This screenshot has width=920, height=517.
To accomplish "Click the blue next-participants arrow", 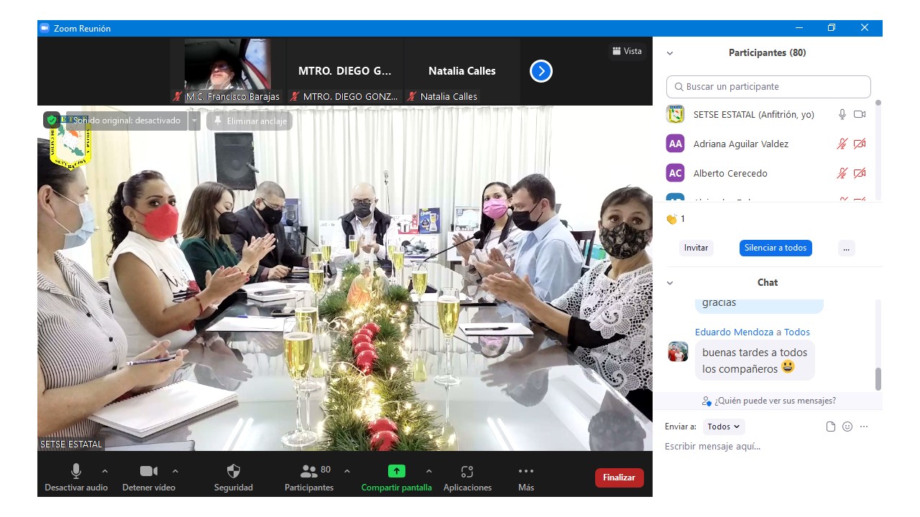I will tap(541, 71).
